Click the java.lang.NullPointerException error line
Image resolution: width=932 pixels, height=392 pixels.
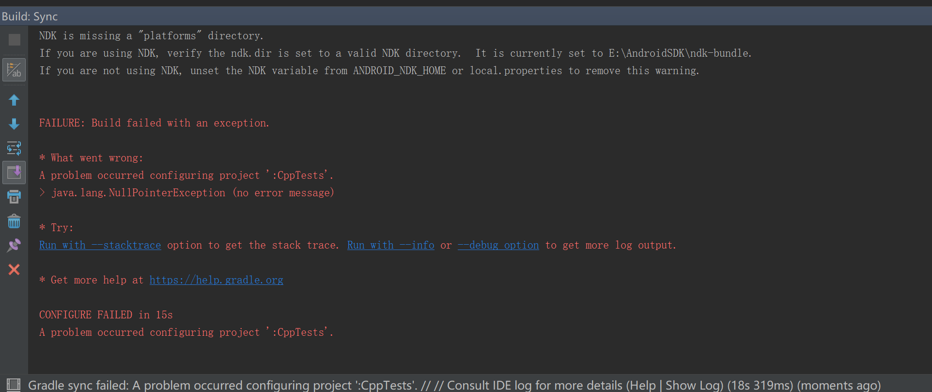tap(193, 193)
